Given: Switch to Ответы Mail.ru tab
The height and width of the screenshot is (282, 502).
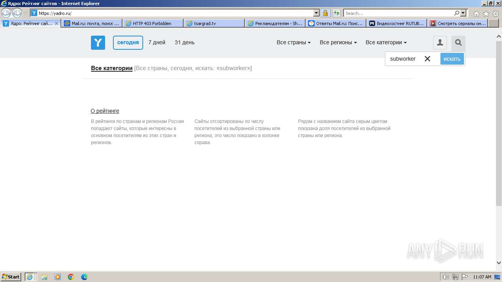Looking at the screenshot, I should click(x=336, y=23).
